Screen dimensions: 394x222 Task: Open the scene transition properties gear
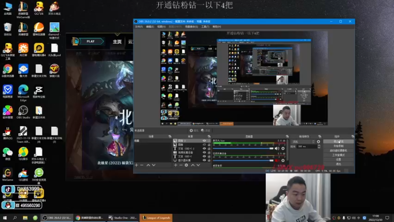point(318,142)
